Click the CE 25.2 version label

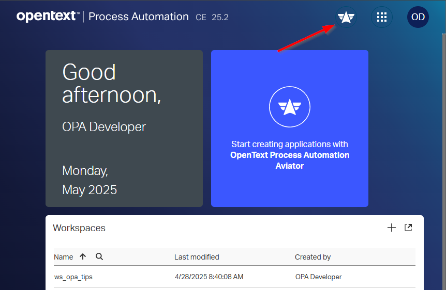click(x=212, y=17)
